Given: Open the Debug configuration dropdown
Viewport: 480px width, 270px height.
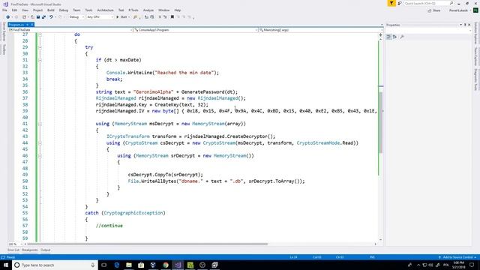Looking at the screenshot, I should [x=76, y=17].
